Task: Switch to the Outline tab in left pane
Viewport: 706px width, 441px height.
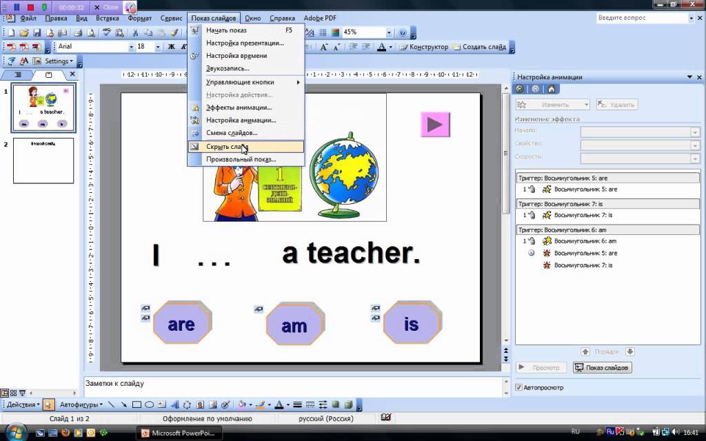Action: click(18, 74)
